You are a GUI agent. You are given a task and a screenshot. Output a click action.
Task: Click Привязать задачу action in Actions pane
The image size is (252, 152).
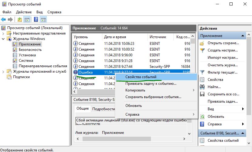[223, 101]
